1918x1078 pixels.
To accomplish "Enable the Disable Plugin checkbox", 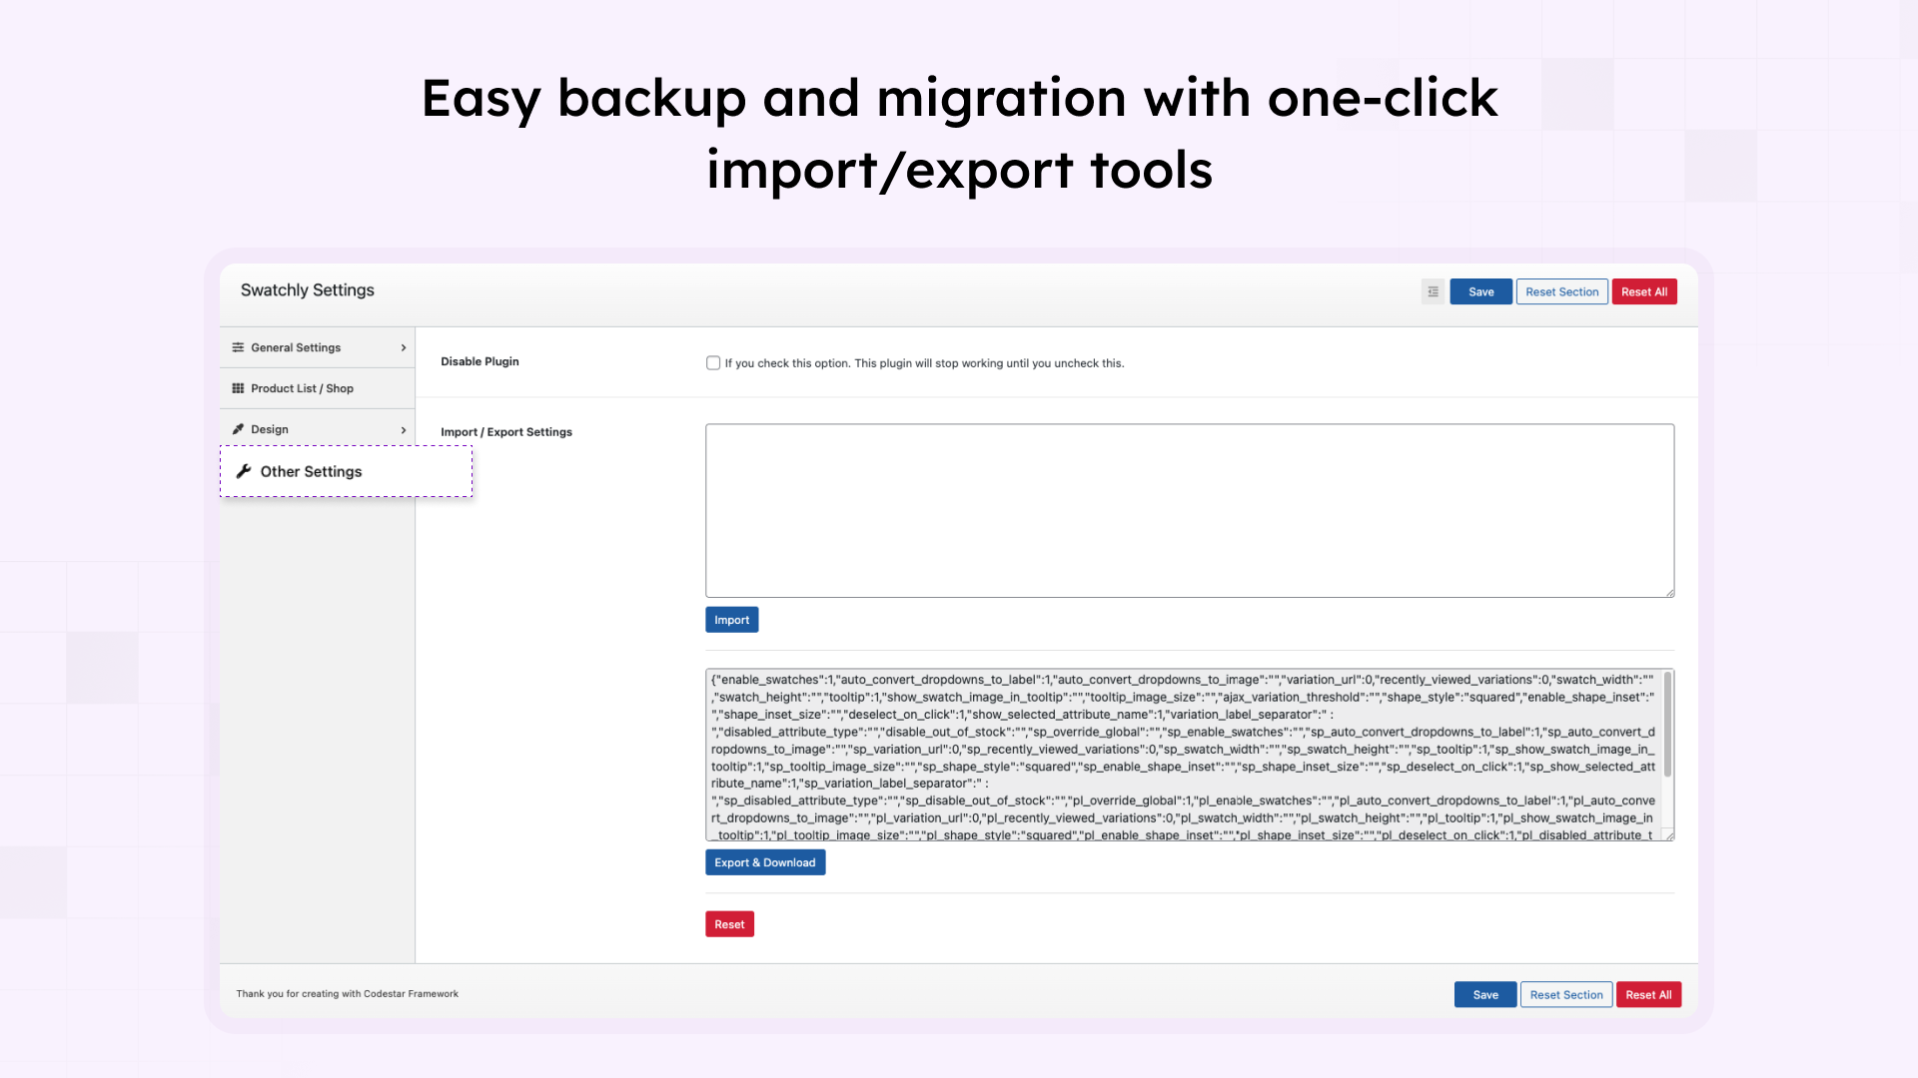I will pyautogui.click(x=713, y=362).
